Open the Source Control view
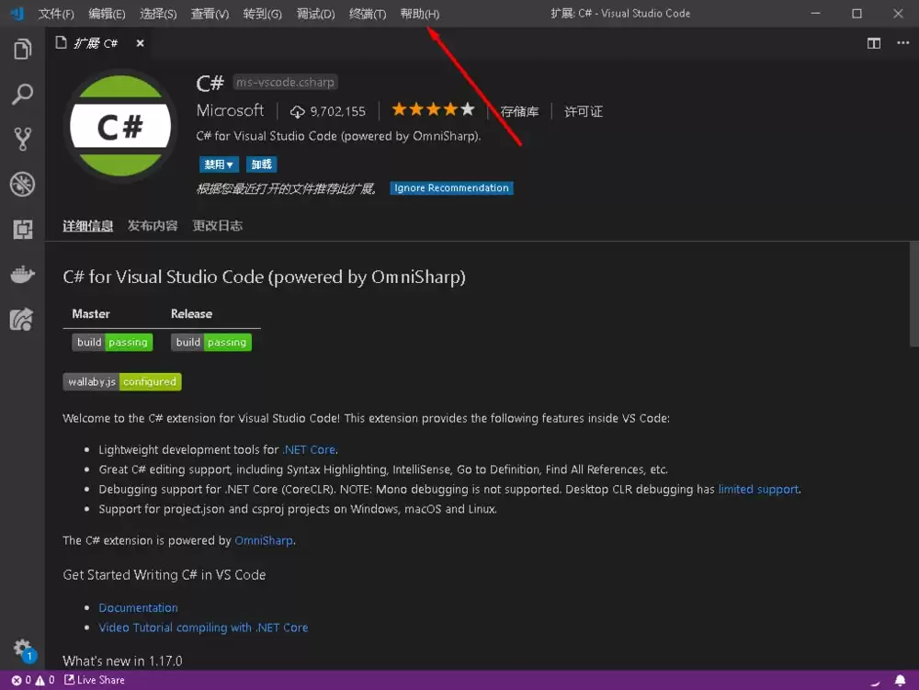919x690 pixels. click(x=22, y=139)
